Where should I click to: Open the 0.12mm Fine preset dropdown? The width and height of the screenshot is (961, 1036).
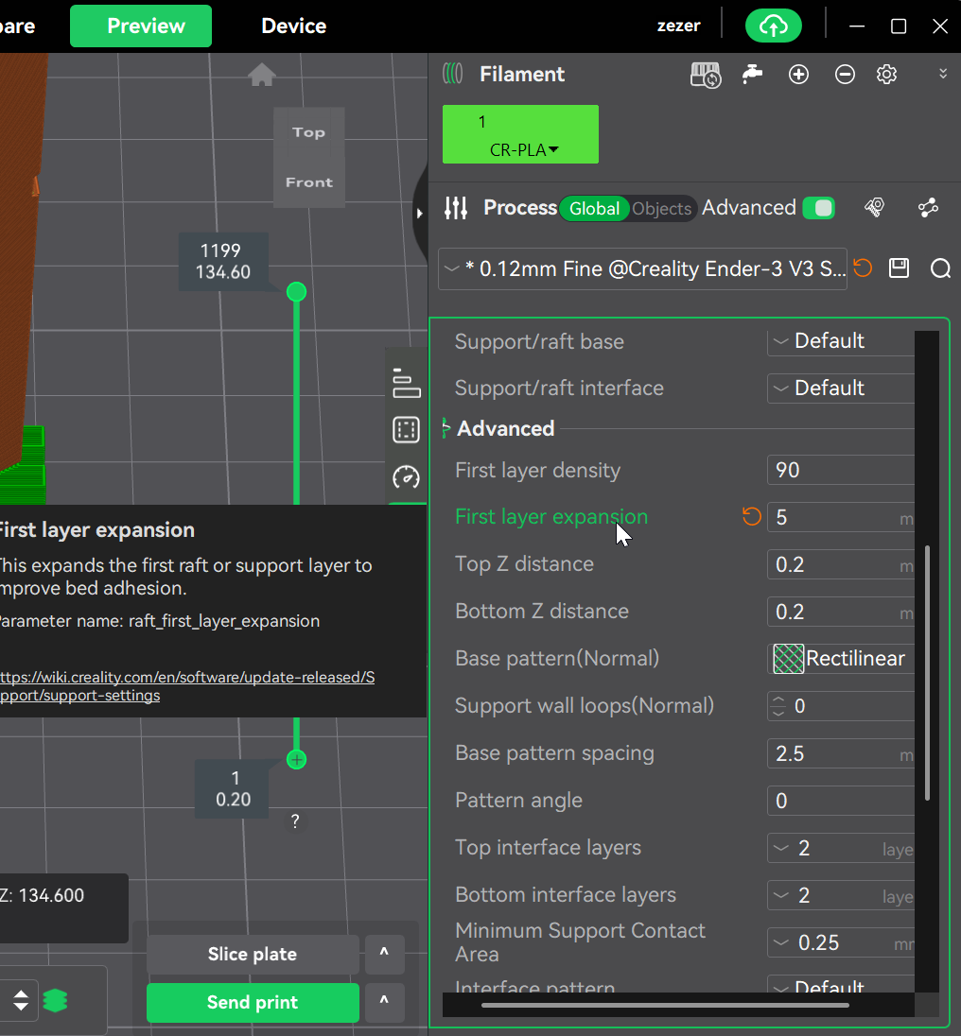point(643,269)
